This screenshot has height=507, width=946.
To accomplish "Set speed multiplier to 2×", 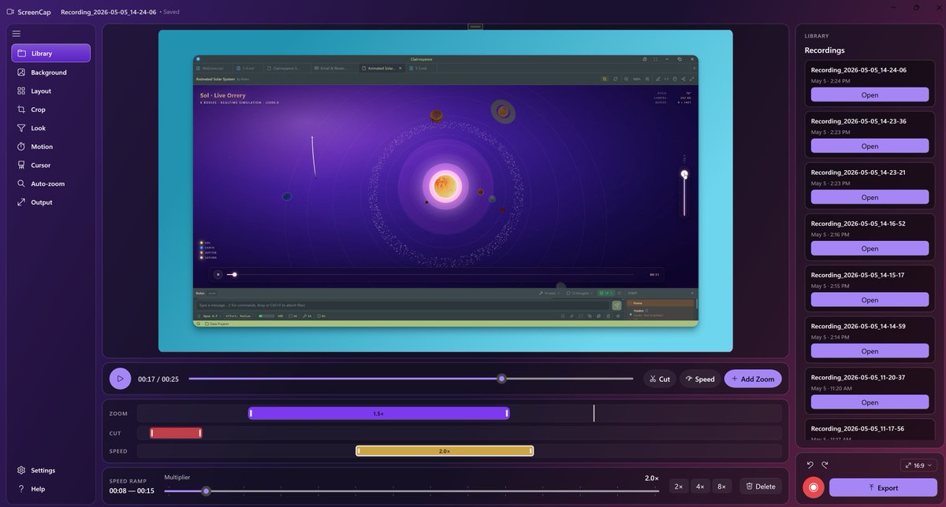I will pos(679,487).
